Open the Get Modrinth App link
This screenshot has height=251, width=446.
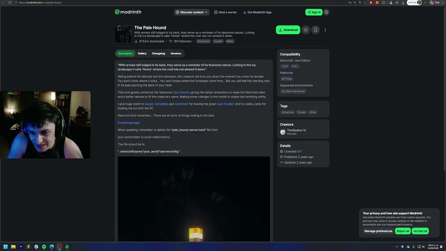pyautogui.click(x=257, y=12)
